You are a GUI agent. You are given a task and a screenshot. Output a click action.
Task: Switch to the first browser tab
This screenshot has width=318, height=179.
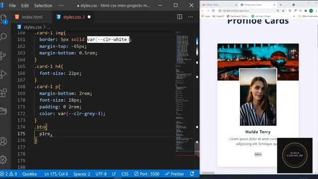(219, 4)
